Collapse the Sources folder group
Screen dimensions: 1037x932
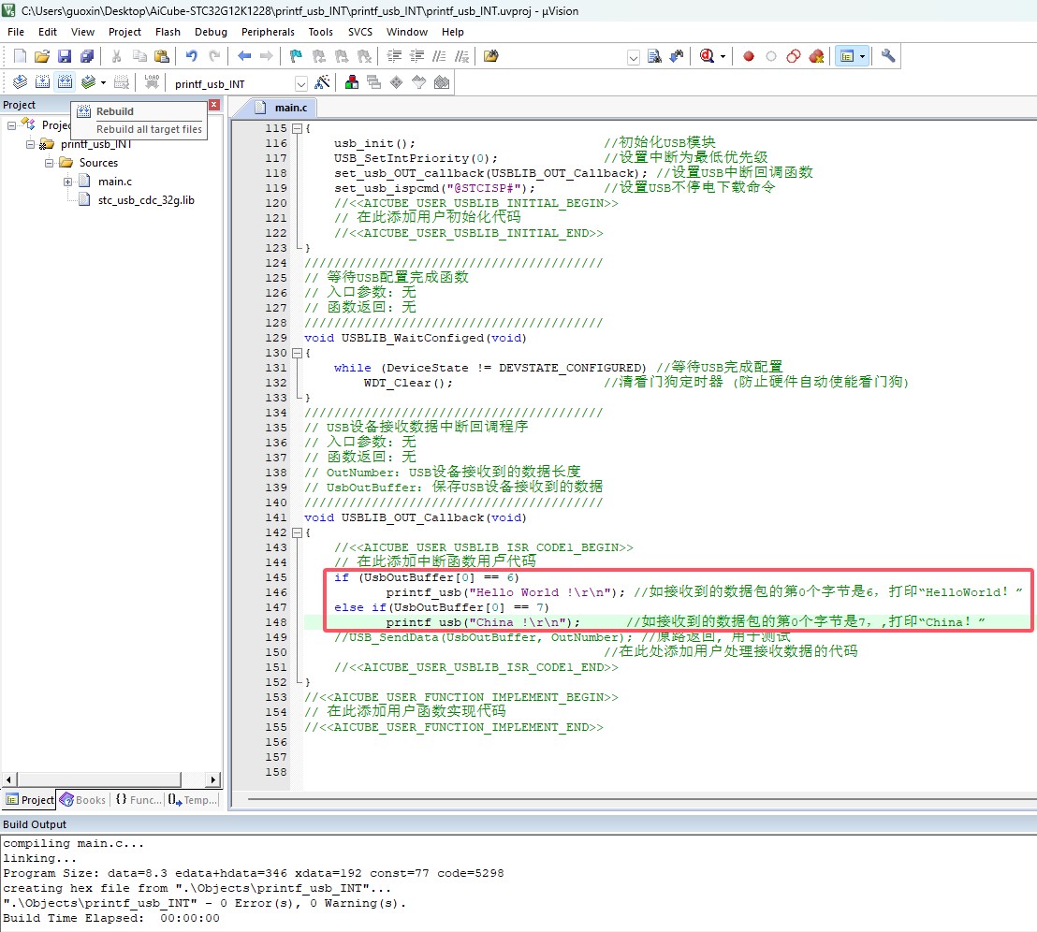(49, 163)
